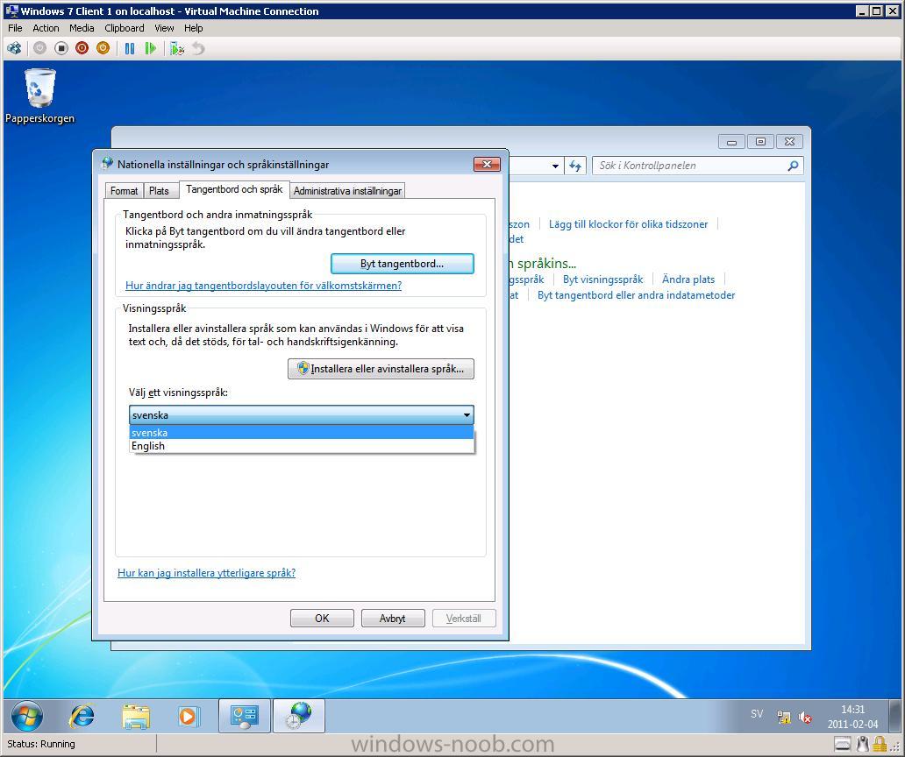Switch to Control Panel taskbar button
Image resolution: width=905 pixels, height=757 pixels.
coord(244,716)
